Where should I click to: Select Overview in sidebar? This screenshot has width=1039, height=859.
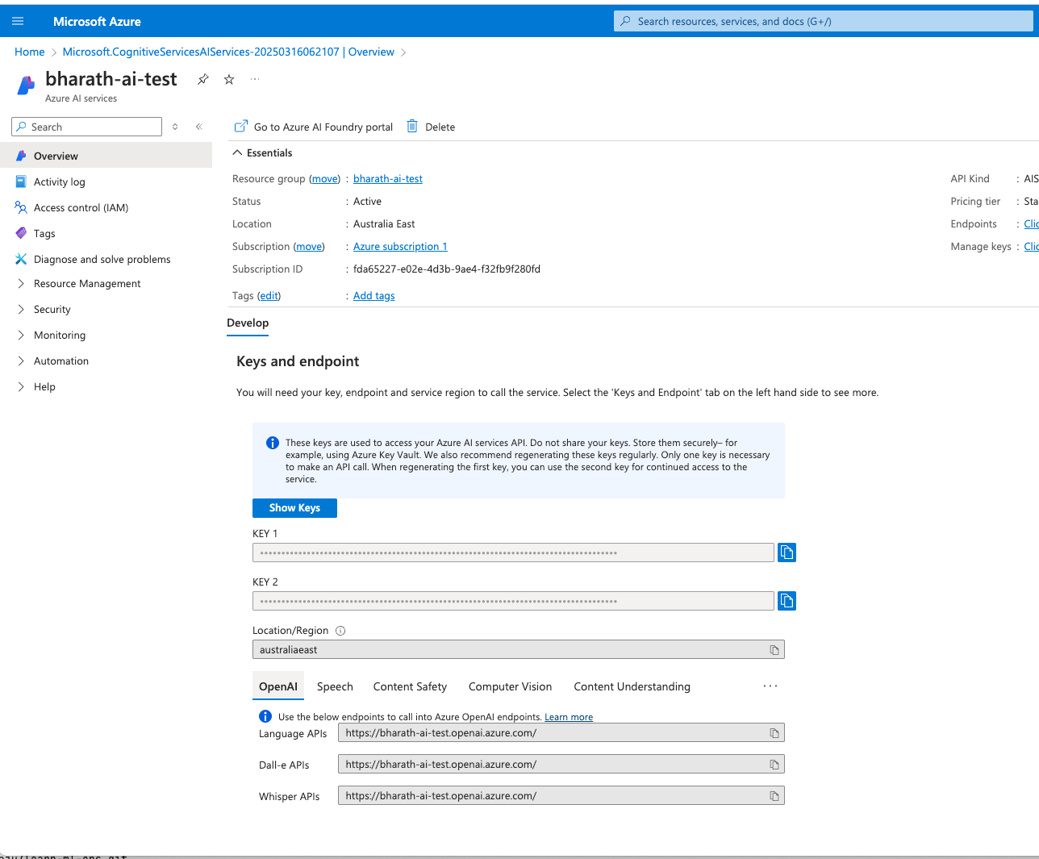pyautogui.click(x=106, y=156)
